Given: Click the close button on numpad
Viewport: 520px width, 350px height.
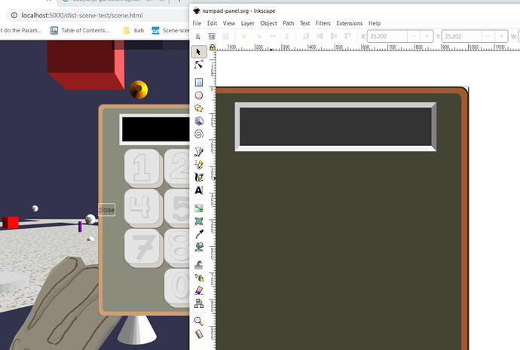Looking at the screenshot, I should click(x=106, y=209).
